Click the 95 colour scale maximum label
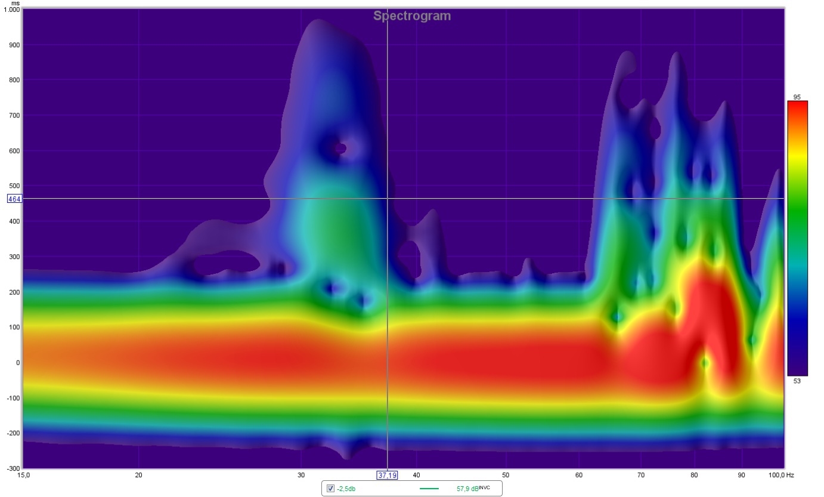 pos(797,97)
